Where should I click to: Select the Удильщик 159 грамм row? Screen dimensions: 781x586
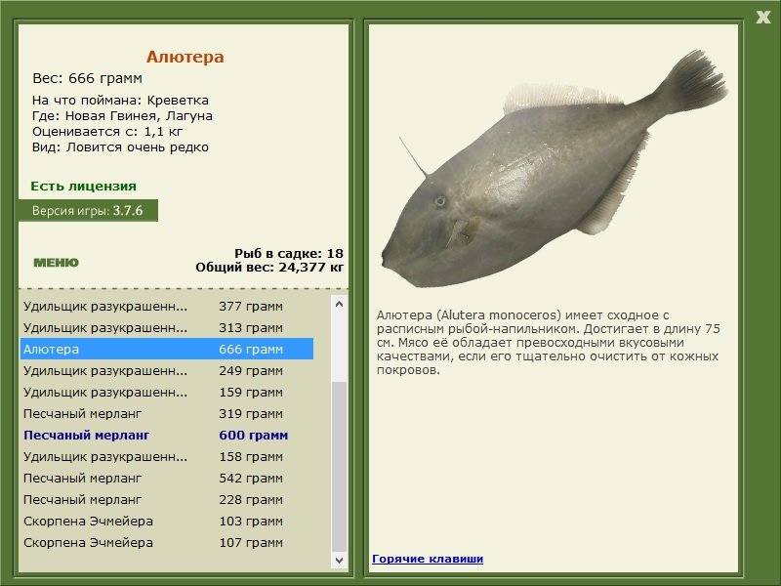167,393
